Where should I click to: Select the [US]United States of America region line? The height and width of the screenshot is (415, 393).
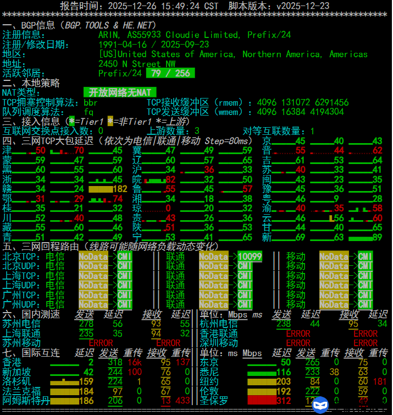click(233, 54)
